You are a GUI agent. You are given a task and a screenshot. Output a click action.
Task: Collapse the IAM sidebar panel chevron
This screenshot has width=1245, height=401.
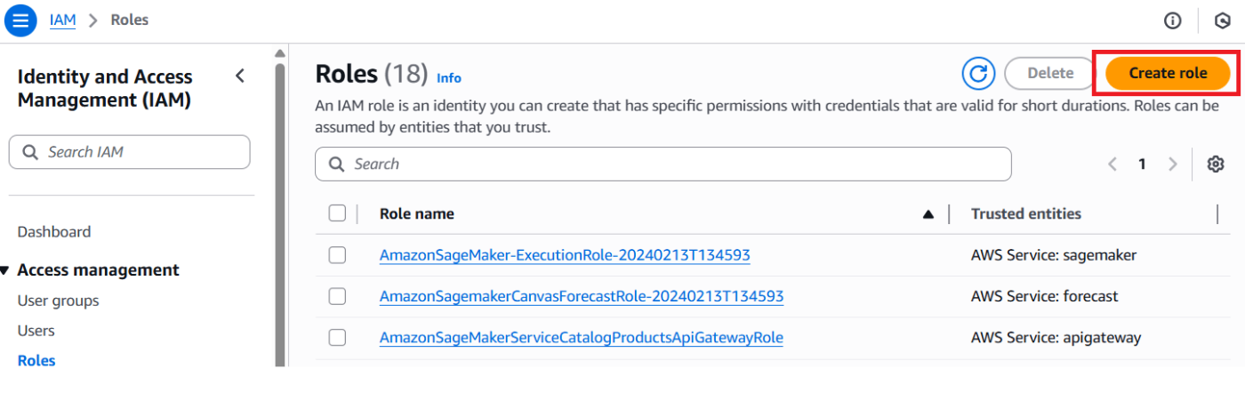pyautogui.click(x=240, y=76)
